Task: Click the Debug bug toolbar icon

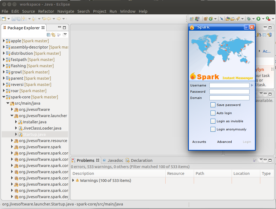Action: click(x=249, y=19)
